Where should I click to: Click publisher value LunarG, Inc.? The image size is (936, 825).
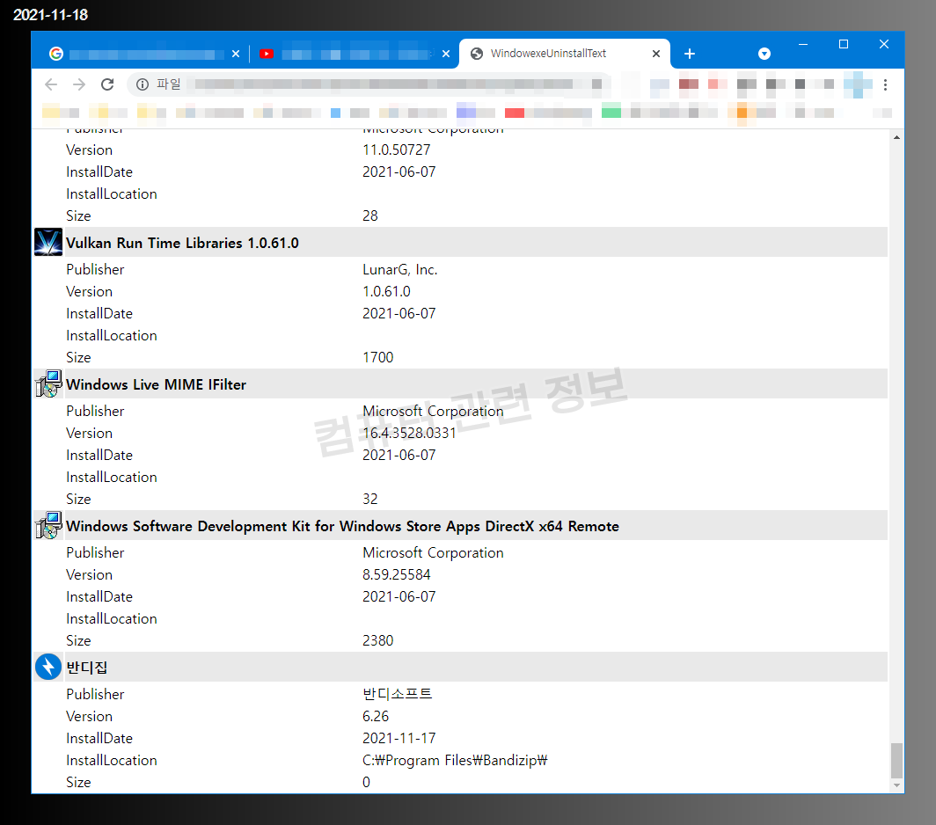click(x=400, y=270)
